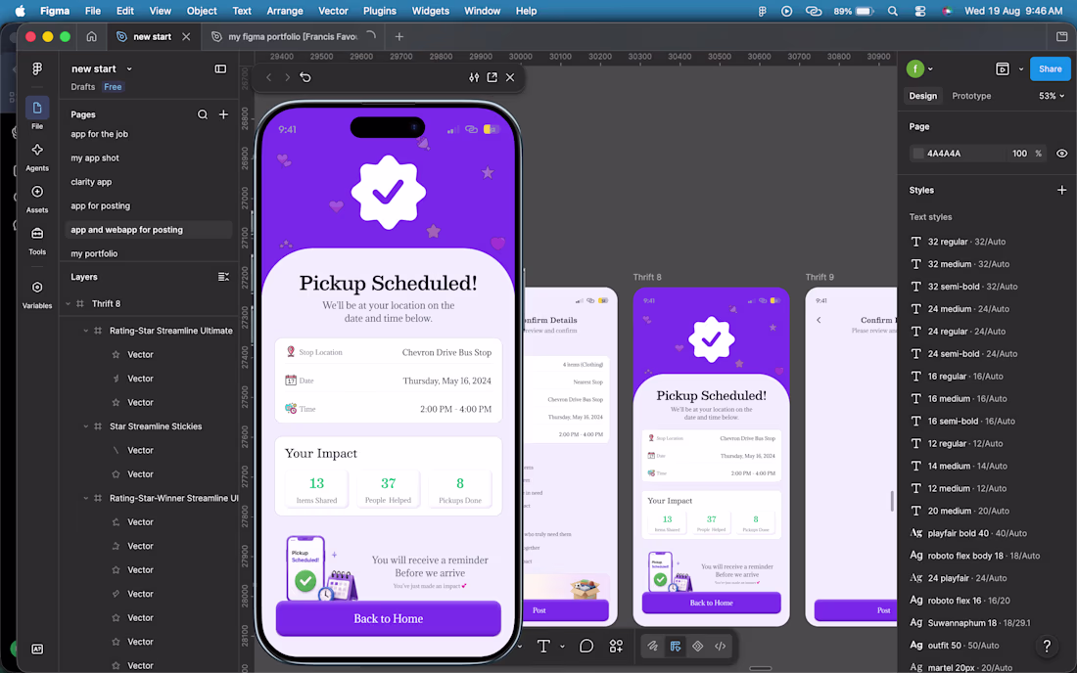This screenshot has height=673, width=1077.
Task: Toggle page background visibility eye
Action: tap(1061, 154)
